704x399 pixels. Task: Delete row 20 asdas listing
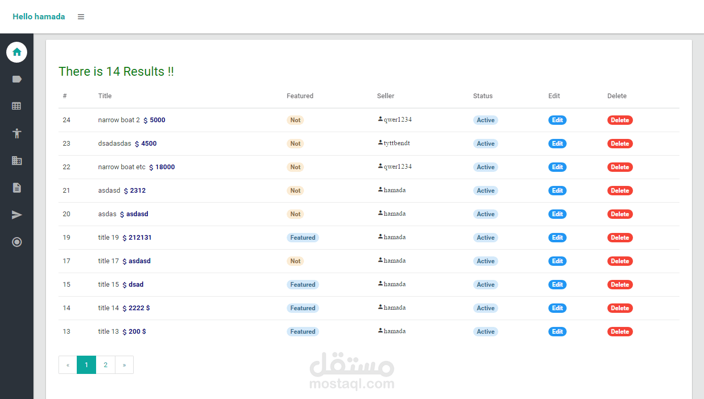(x=620, y=214)
